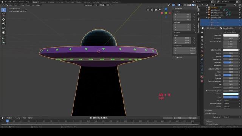Screen dimensions: 242x136
Task: Select the Rotate tool
Action: pos(3,24)
